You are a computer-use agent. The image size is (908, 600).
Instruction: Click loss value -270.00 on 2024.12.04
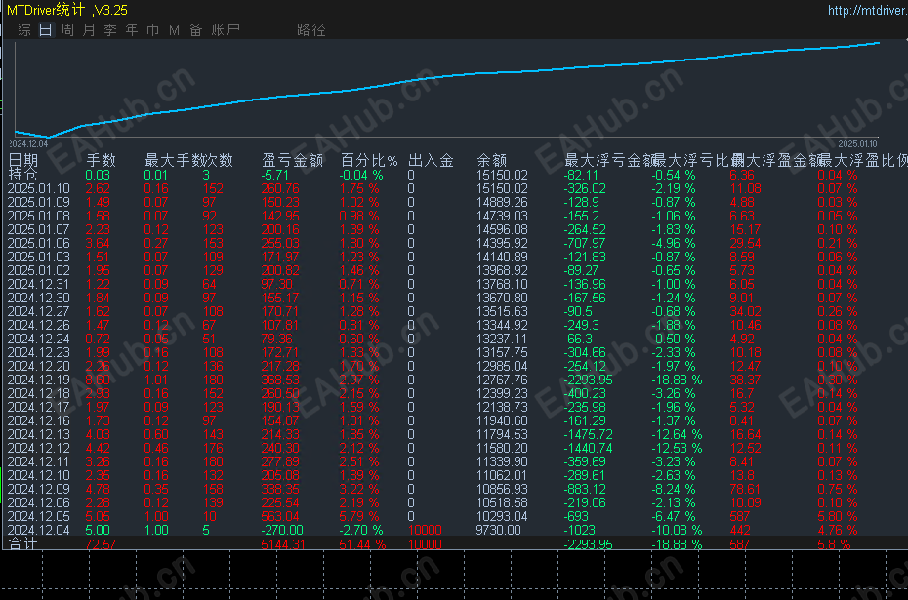[282, 530]
